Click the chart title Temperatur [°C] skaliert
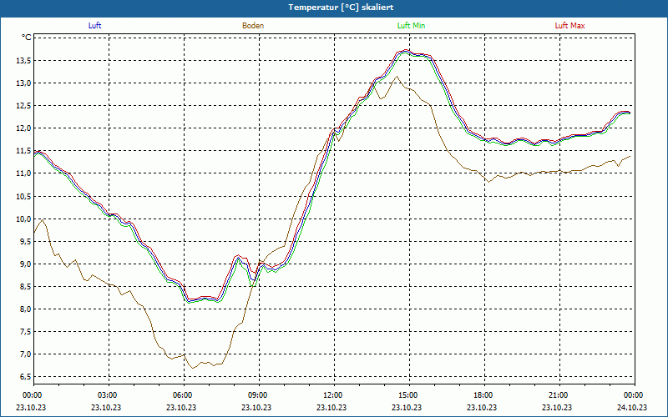The image size is (668, 417). click(341, 8)
